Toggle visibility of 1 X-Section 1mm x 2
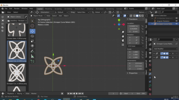This screenshot has width=179, height=100. 176,18
